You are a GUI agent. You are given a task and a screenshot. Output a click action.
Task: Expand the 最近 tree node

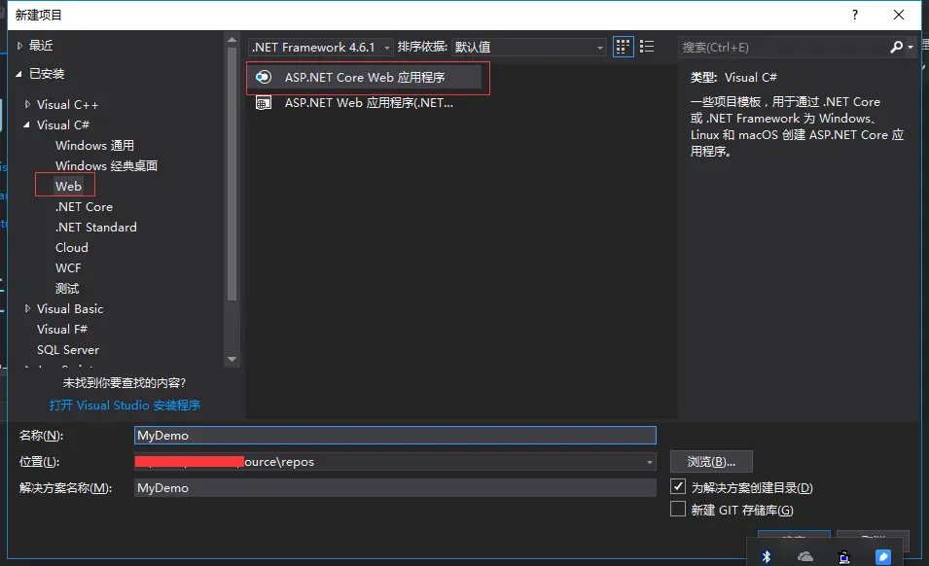tap(19, 45)
